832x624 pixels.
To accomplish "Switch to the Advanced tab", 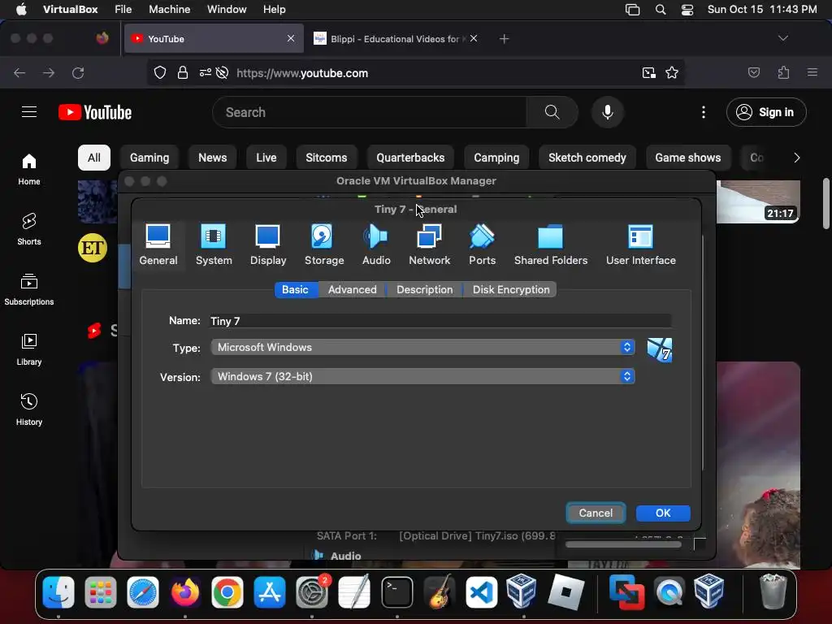I will click(353, 289).
